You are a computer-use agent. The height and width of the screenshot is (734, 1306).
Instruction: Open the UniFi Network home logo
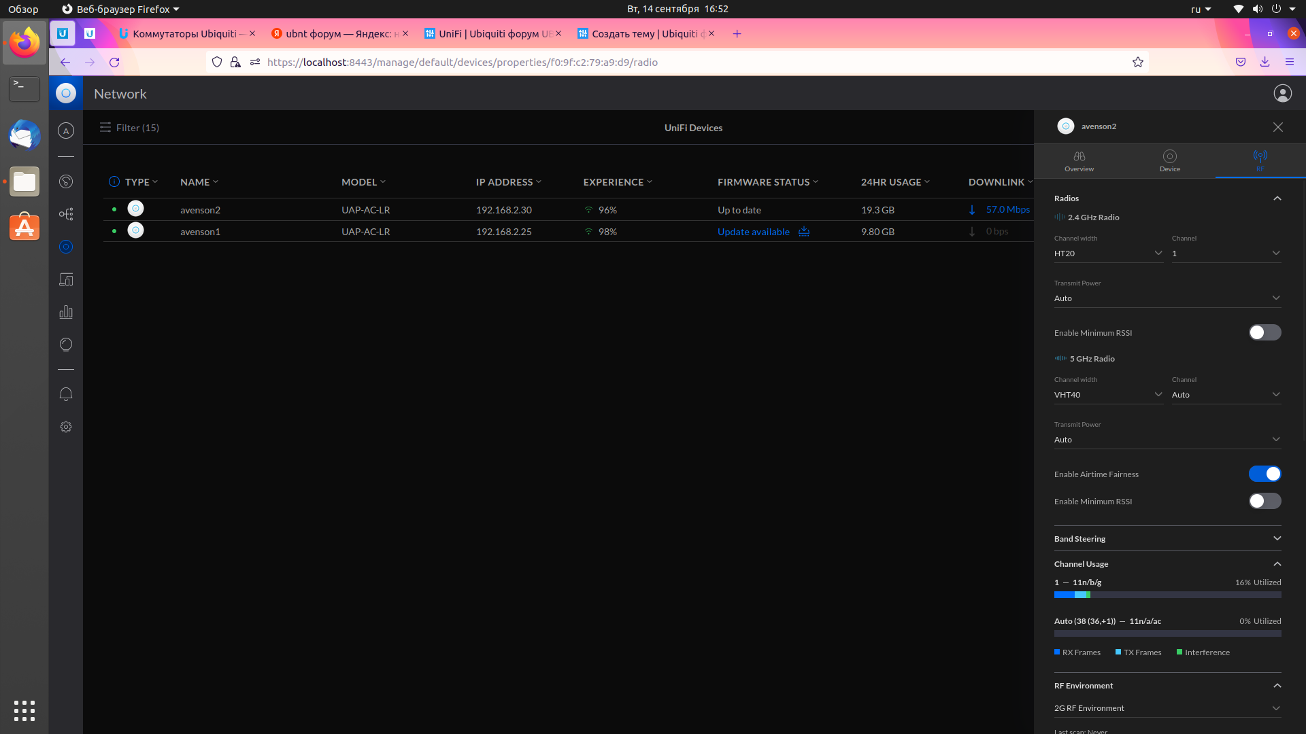pos(66,94)
